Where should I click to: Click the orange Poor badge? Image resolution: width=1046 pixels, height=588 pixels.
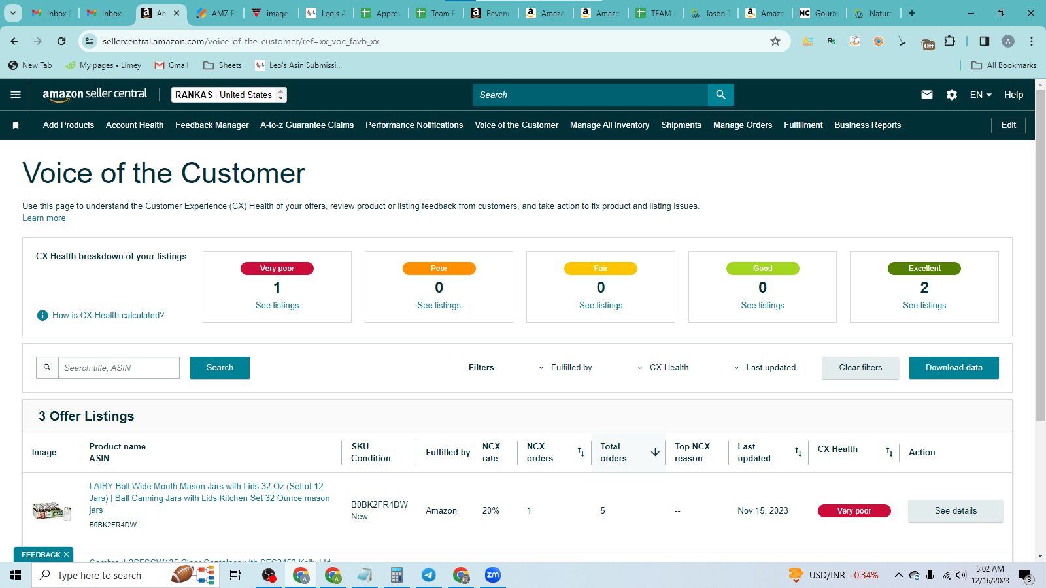(439, 269)
